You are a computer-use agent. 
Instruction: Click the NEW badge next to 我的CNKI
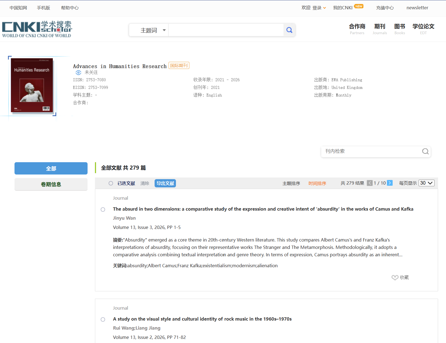tap(359, 6)
